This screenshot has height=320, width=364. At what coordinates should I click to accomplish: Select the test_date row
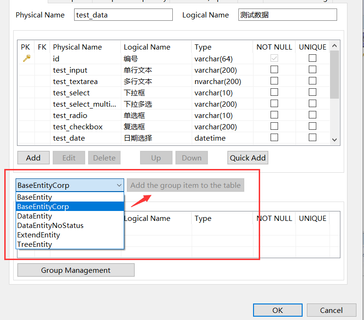(x=174, y=138)
